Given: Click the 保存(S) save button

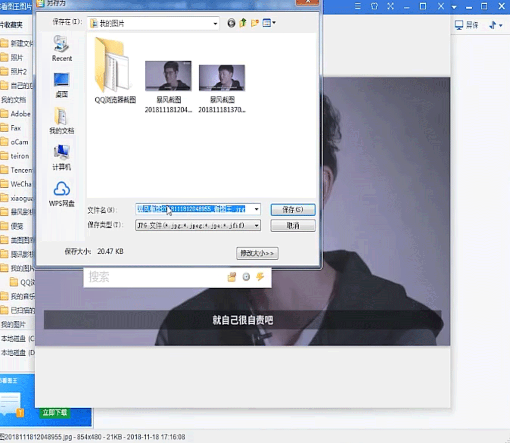Looking at the screenshot, I should click(293, 209).
